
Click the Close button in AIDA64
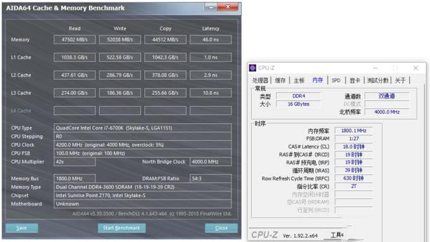tap(221, 227)
